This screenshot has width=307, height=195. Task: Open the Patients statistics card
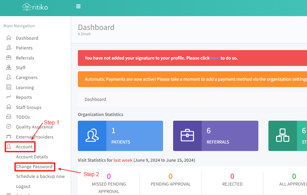click(x=120, y=136)
